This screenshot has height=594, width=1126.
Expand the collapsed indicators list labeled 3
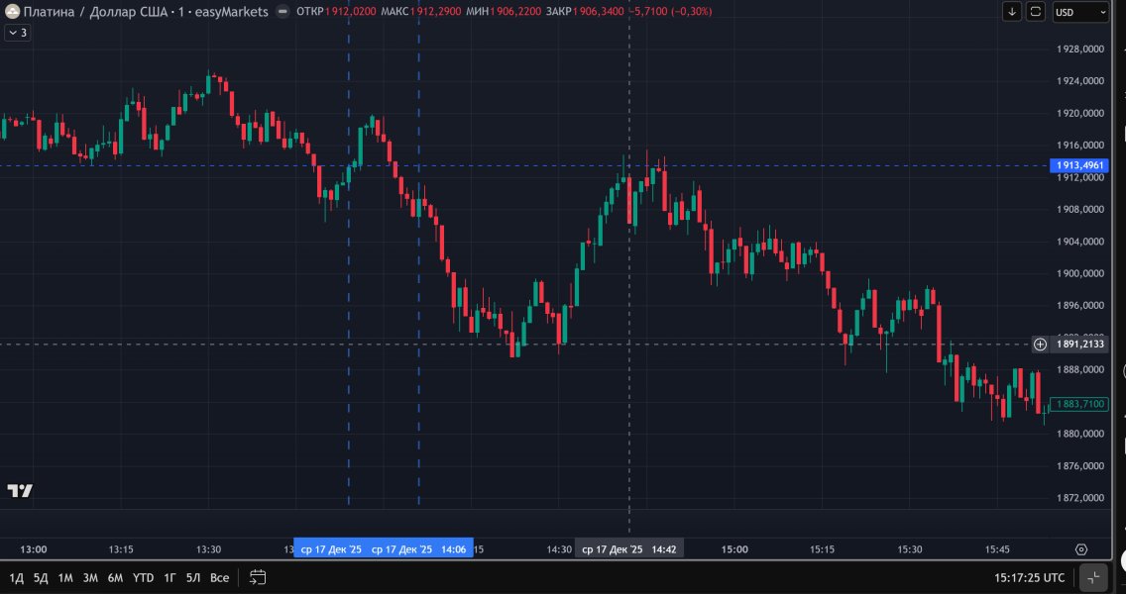pos(18,33)
